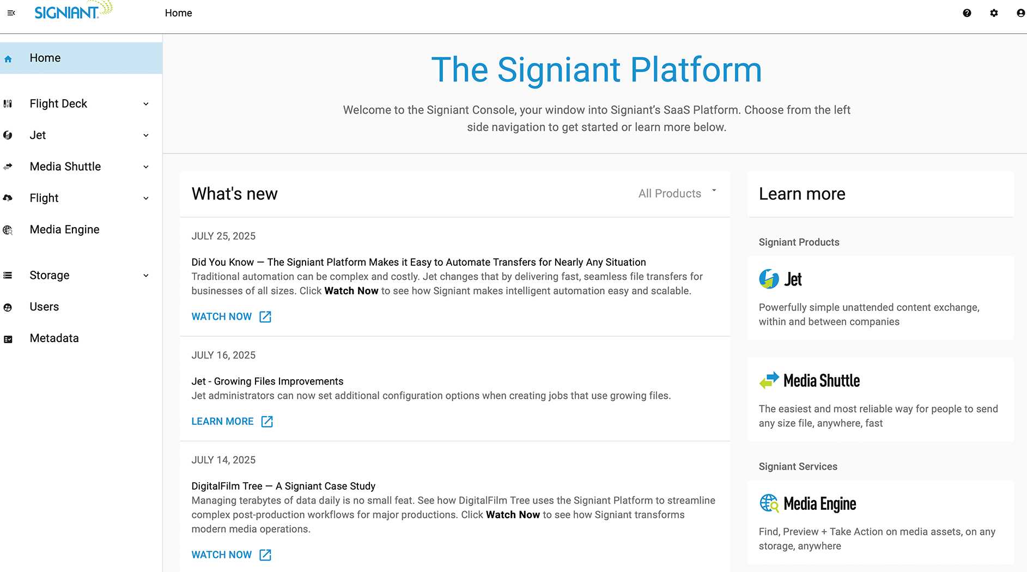This screenshot has width=1027, height=572.
Task: Expand the Media Shuttle sidebar chevron
Action: click(146, 167)
